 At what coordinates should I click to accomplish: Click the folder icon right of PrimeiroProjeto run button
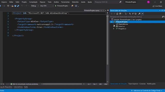72,6
